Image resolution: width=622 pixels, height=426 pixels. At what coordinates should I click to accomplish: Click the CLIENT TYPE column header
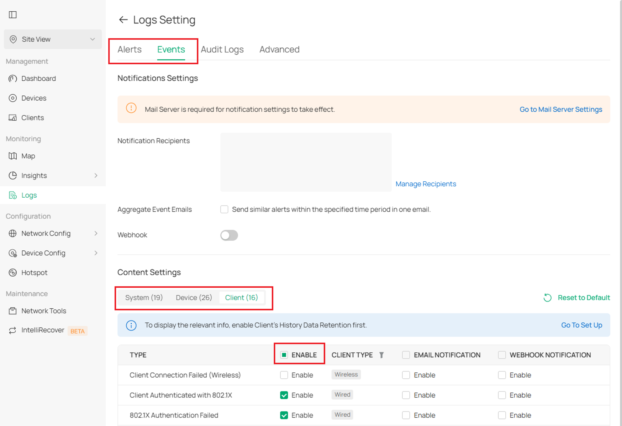tap(352, 355)
